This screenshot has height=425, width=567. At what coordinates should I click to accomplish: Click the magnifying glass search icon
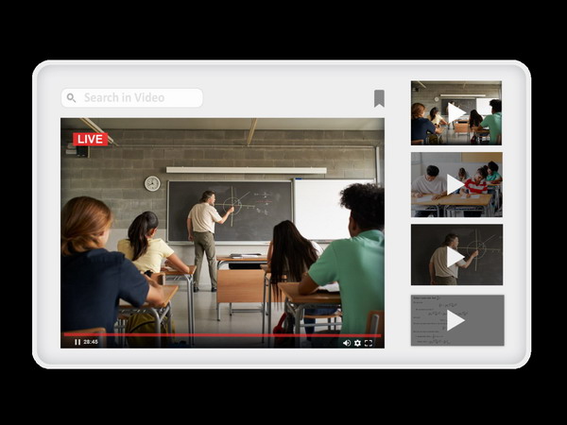coord(72,98)
